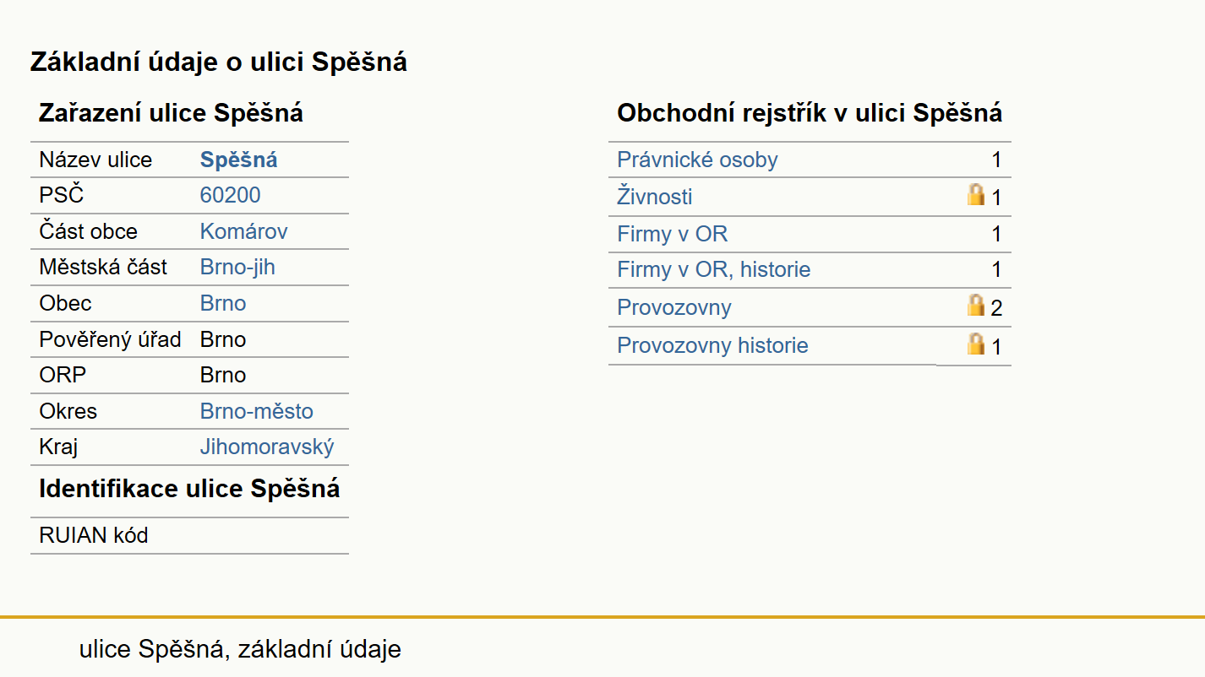Click the lock icon beside Živnosti
This screenshot has height=677, width=1205.
pyautogui.click(x=976, y=195)
